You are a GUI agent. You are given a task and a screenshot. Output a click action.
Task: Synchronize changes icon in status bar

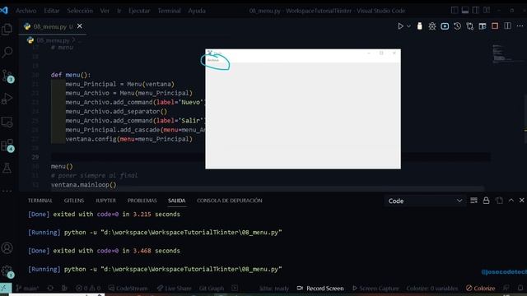click(50, 288)
